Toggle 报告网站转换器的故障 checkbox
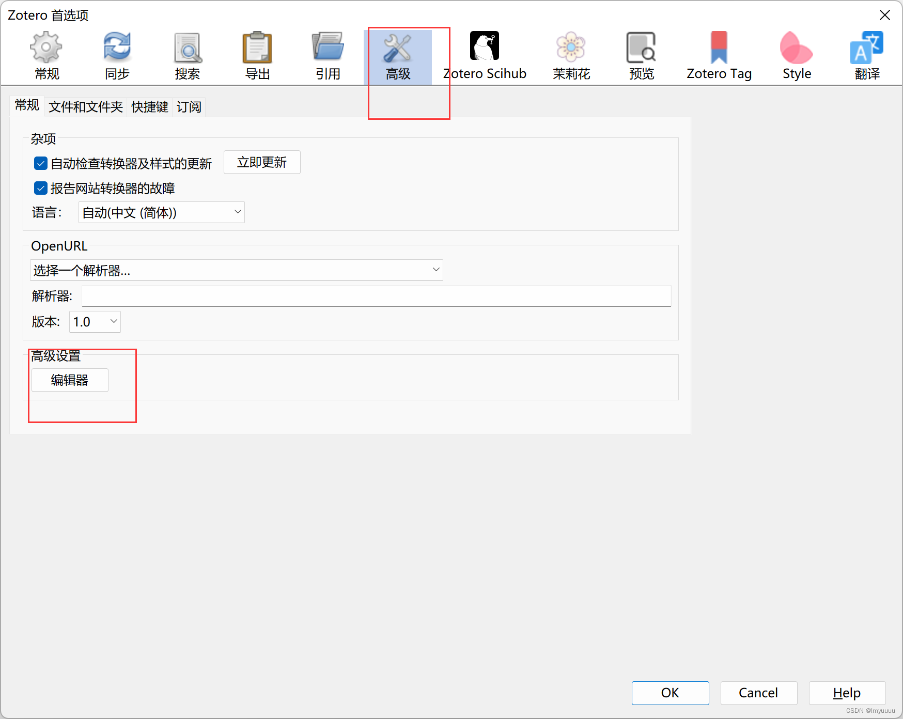Viewport: 903px width, 719px height. tap(41, 188)
